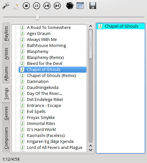Click note icon beside Krigaren Eg Ikkje Kjende
This screenshot has width=147, height=163.
[22, 142]
